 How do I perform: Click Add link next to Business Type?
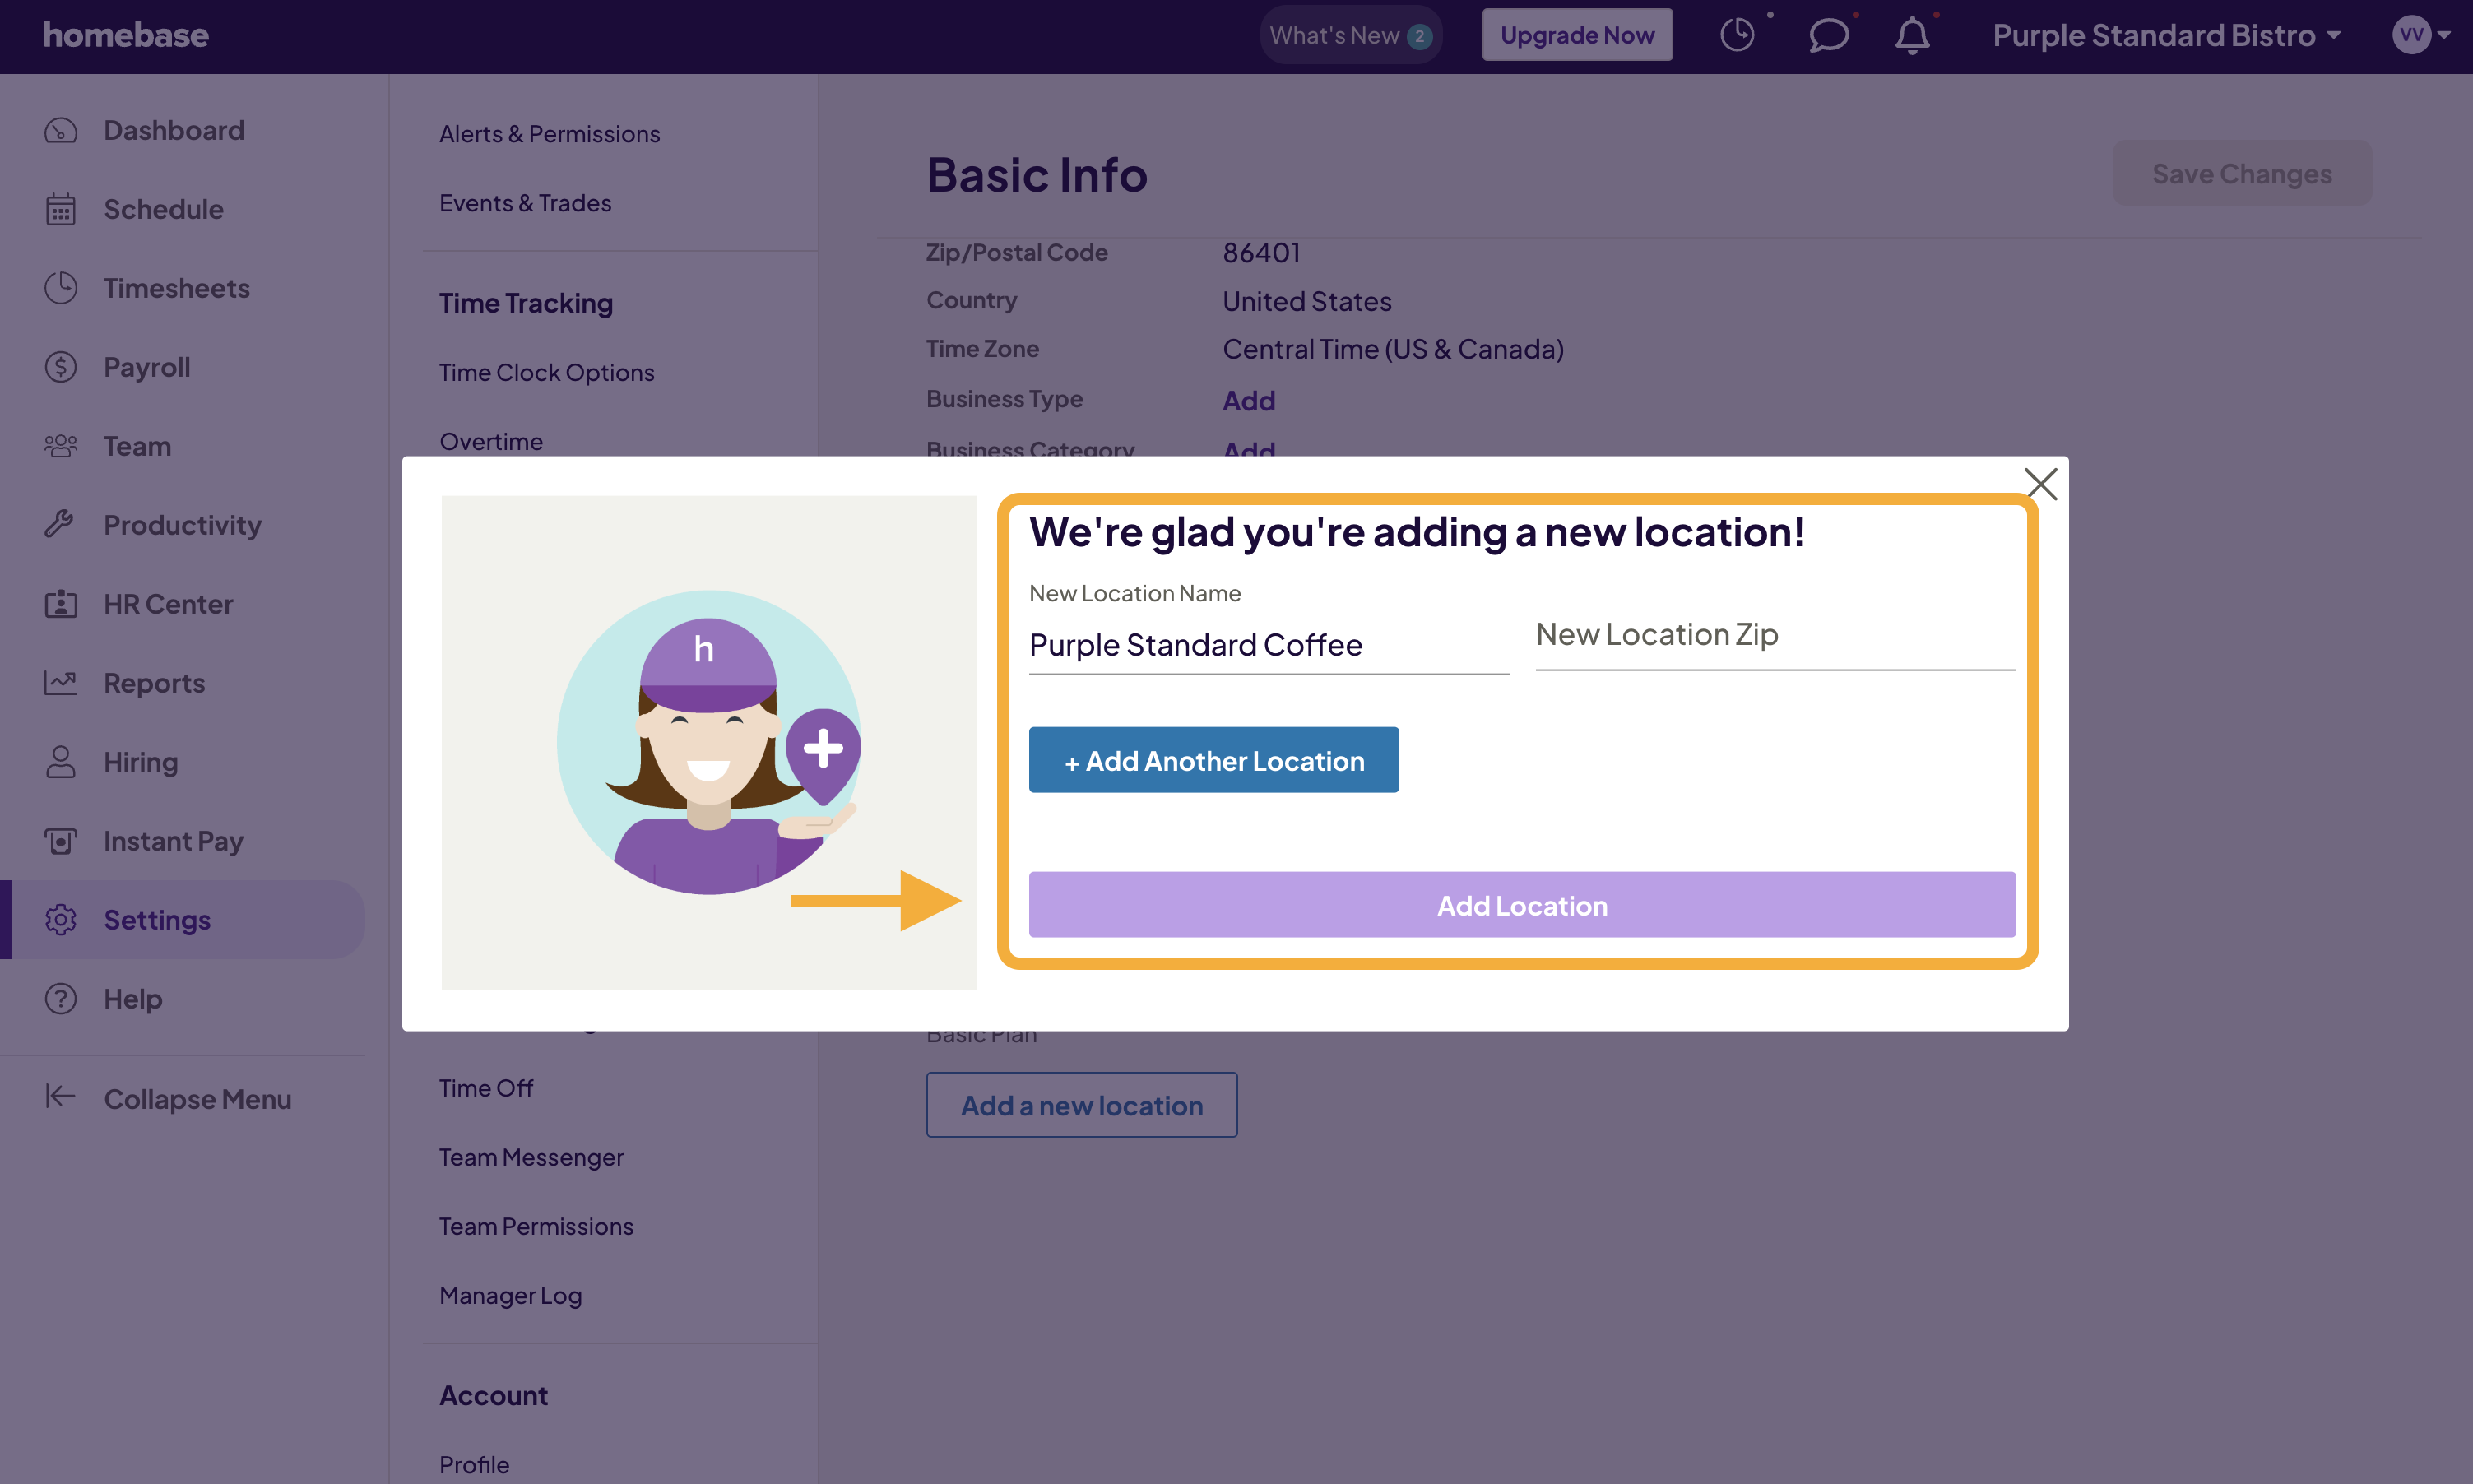tap(1249, 400)
